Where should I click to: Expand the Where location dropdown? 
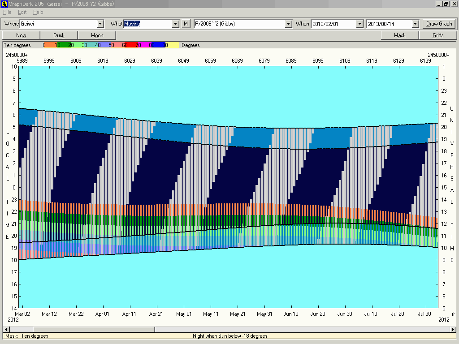pos(100,24)
